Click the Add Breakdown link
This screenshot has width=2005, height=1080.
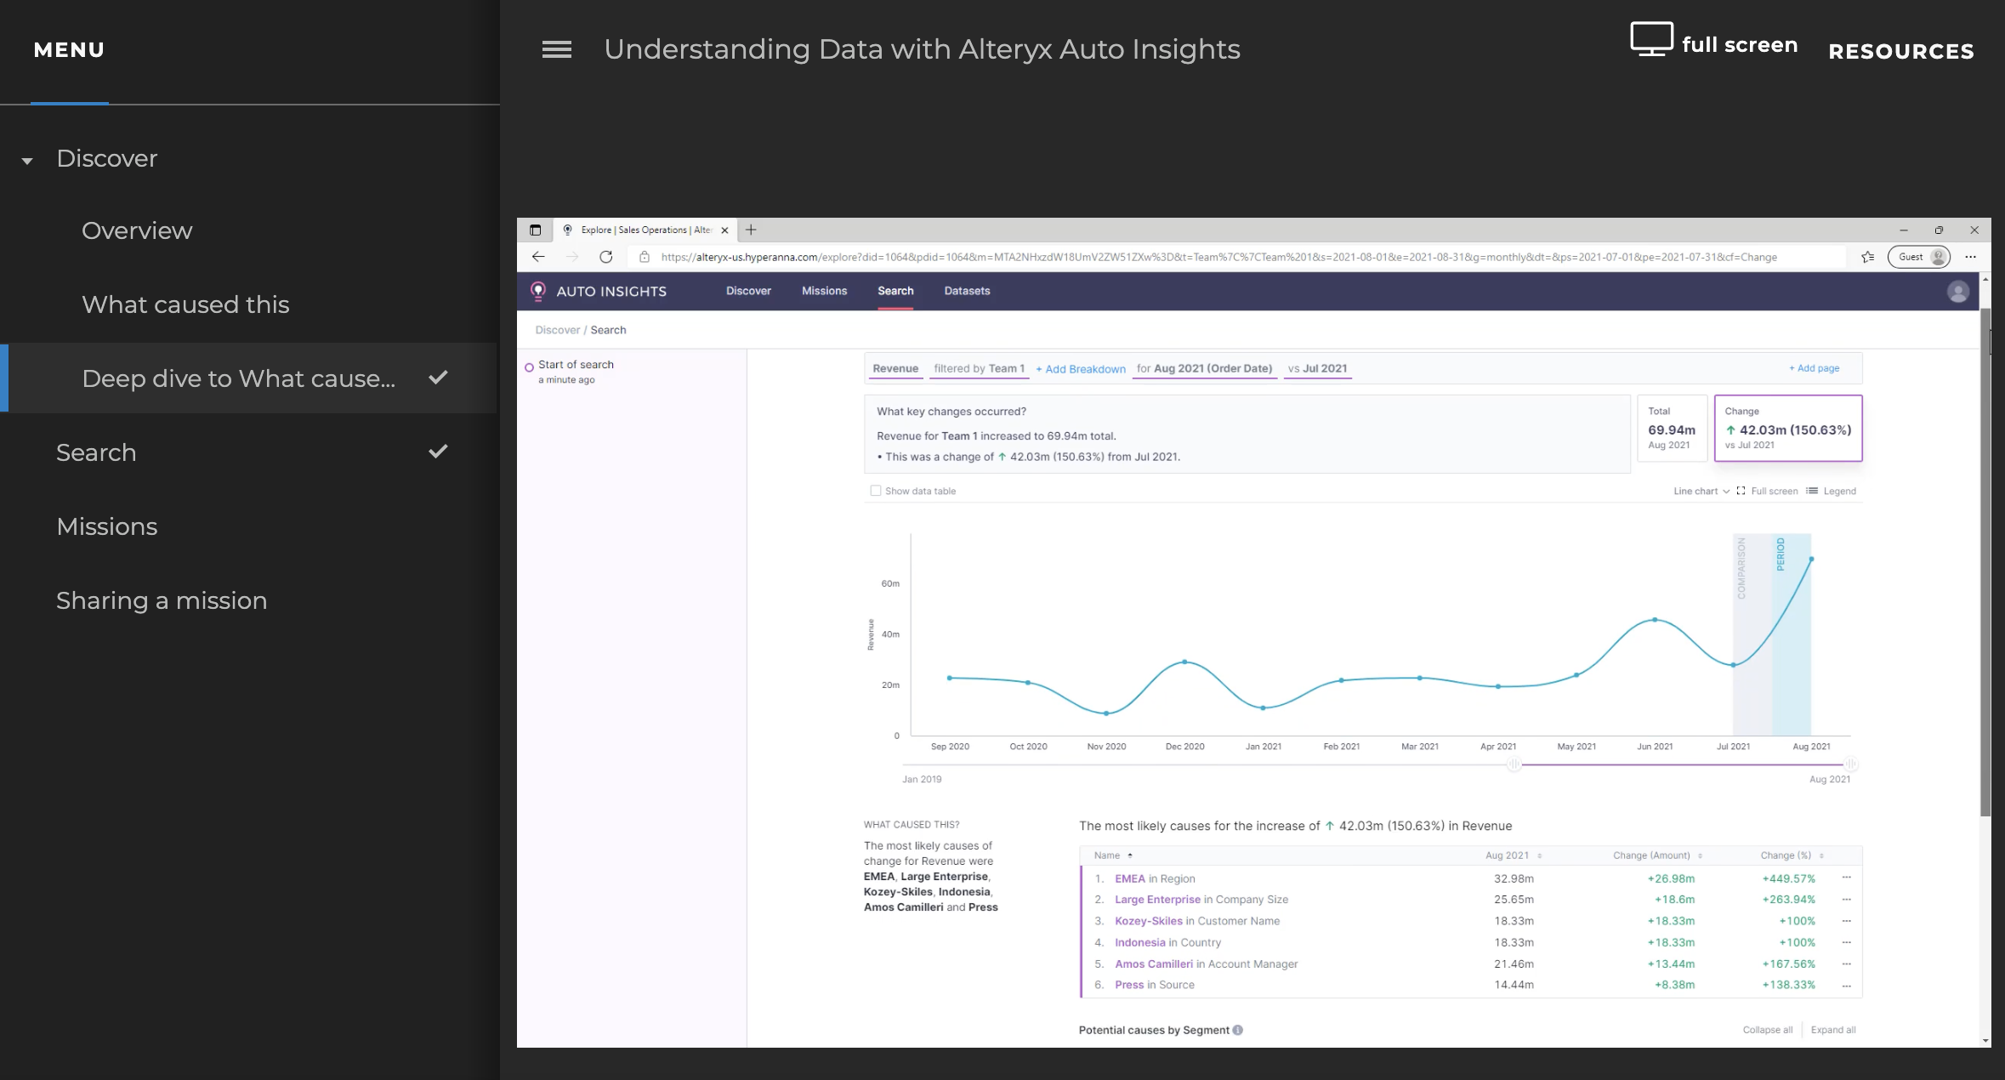pyautogui.click(x=1081, y=368)
